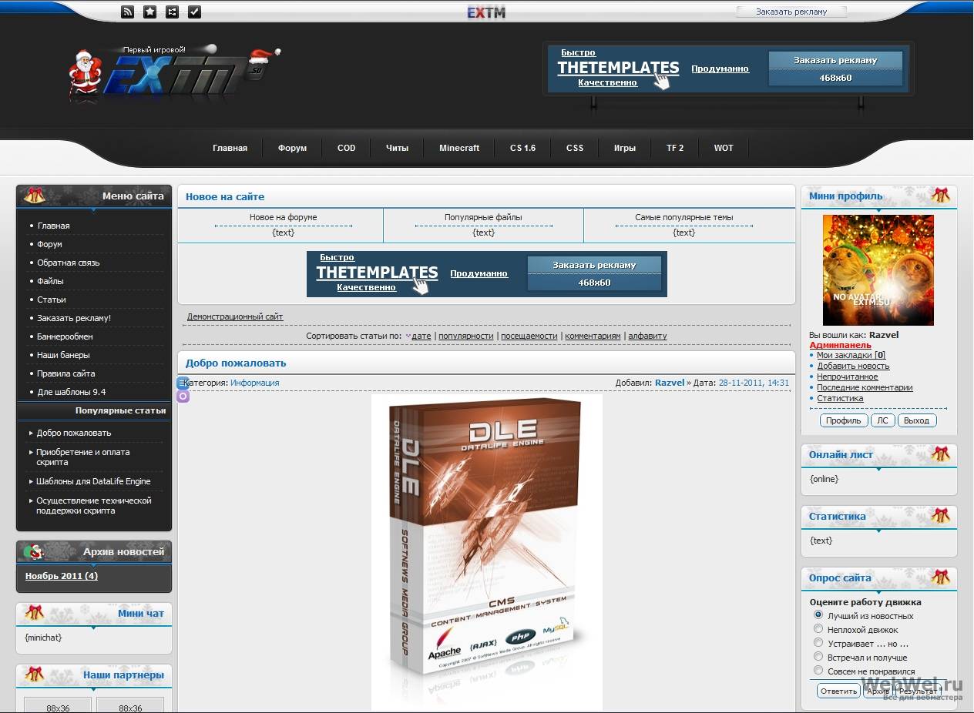Image resolution: width=974 pixels, height=713 pixels.
Task: Select "Неплохой движок" poll option
Action: point(818,629)
